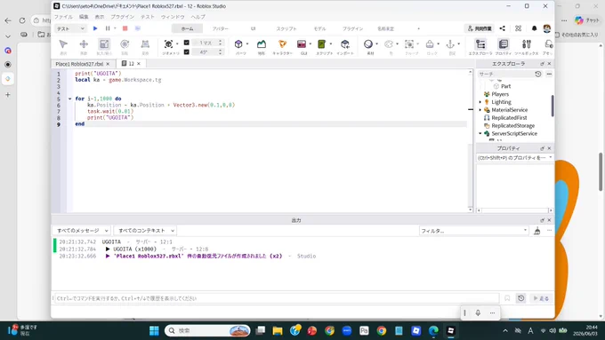Click the Explorer more options button
The width and height of the screenshot is (605, 340).
click(549, 74)
